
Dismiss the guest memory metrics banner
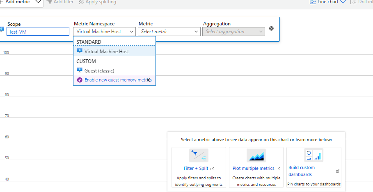tap(148, 80)
